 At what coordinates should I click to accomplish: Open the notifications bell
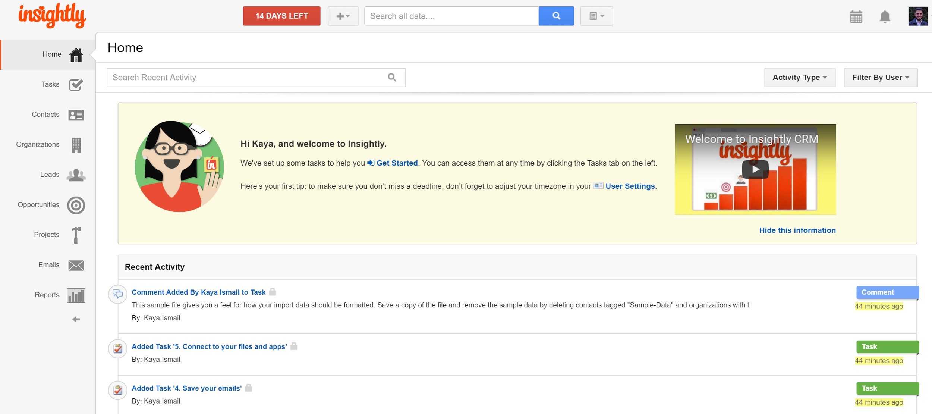click(885, 17)
